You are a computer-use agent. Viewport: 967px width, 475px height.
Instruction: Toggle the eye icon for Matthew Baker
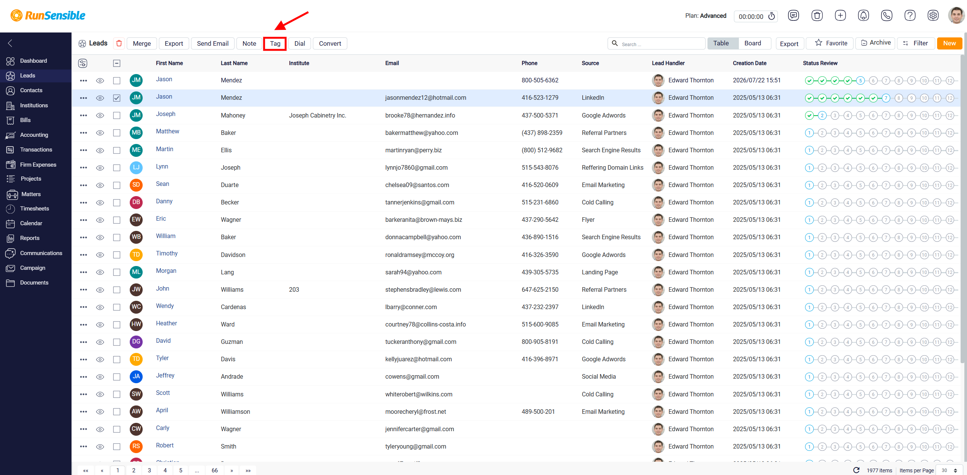(100, 133)
